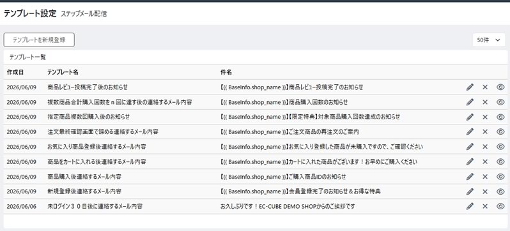Edit the お気に入り商品登録後 template
Viewport: 510px width, 231px height.
pos(470,147)
